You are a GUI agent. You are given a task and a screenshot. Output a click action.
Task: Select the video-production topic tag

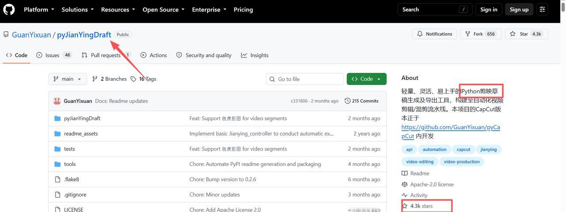click(462, 162)
